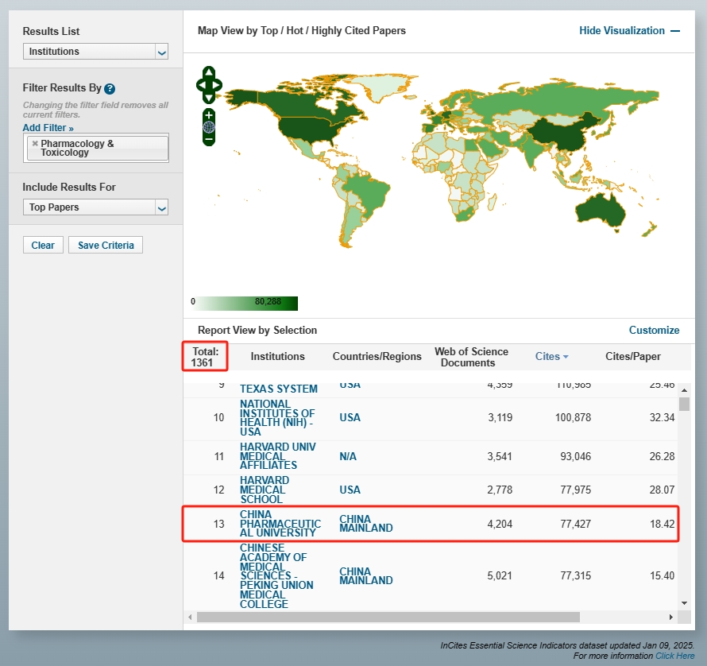The width and height of the screenshot is (707, 666).
Task: Click cites value 100,878
Action: click(573, 418)
